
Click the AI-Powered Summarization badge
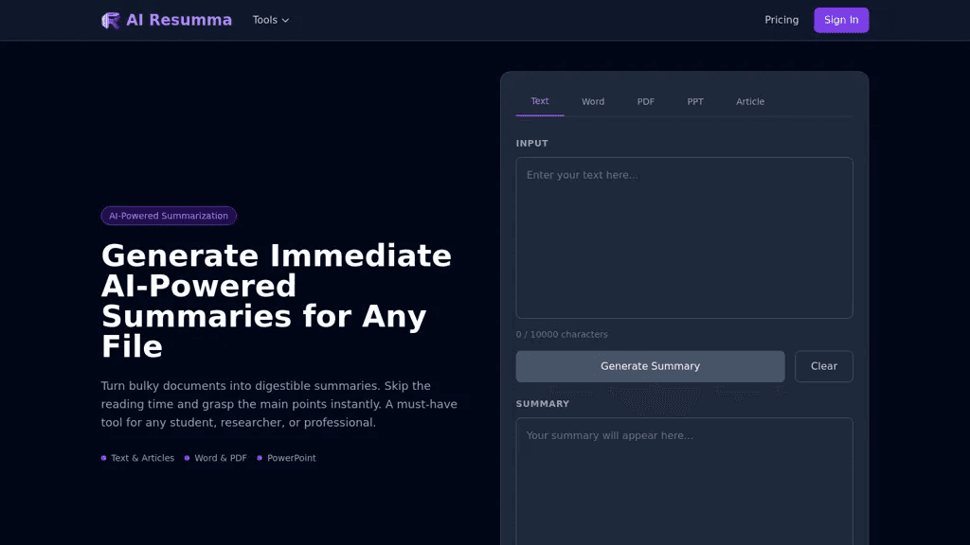click(169, 216)
